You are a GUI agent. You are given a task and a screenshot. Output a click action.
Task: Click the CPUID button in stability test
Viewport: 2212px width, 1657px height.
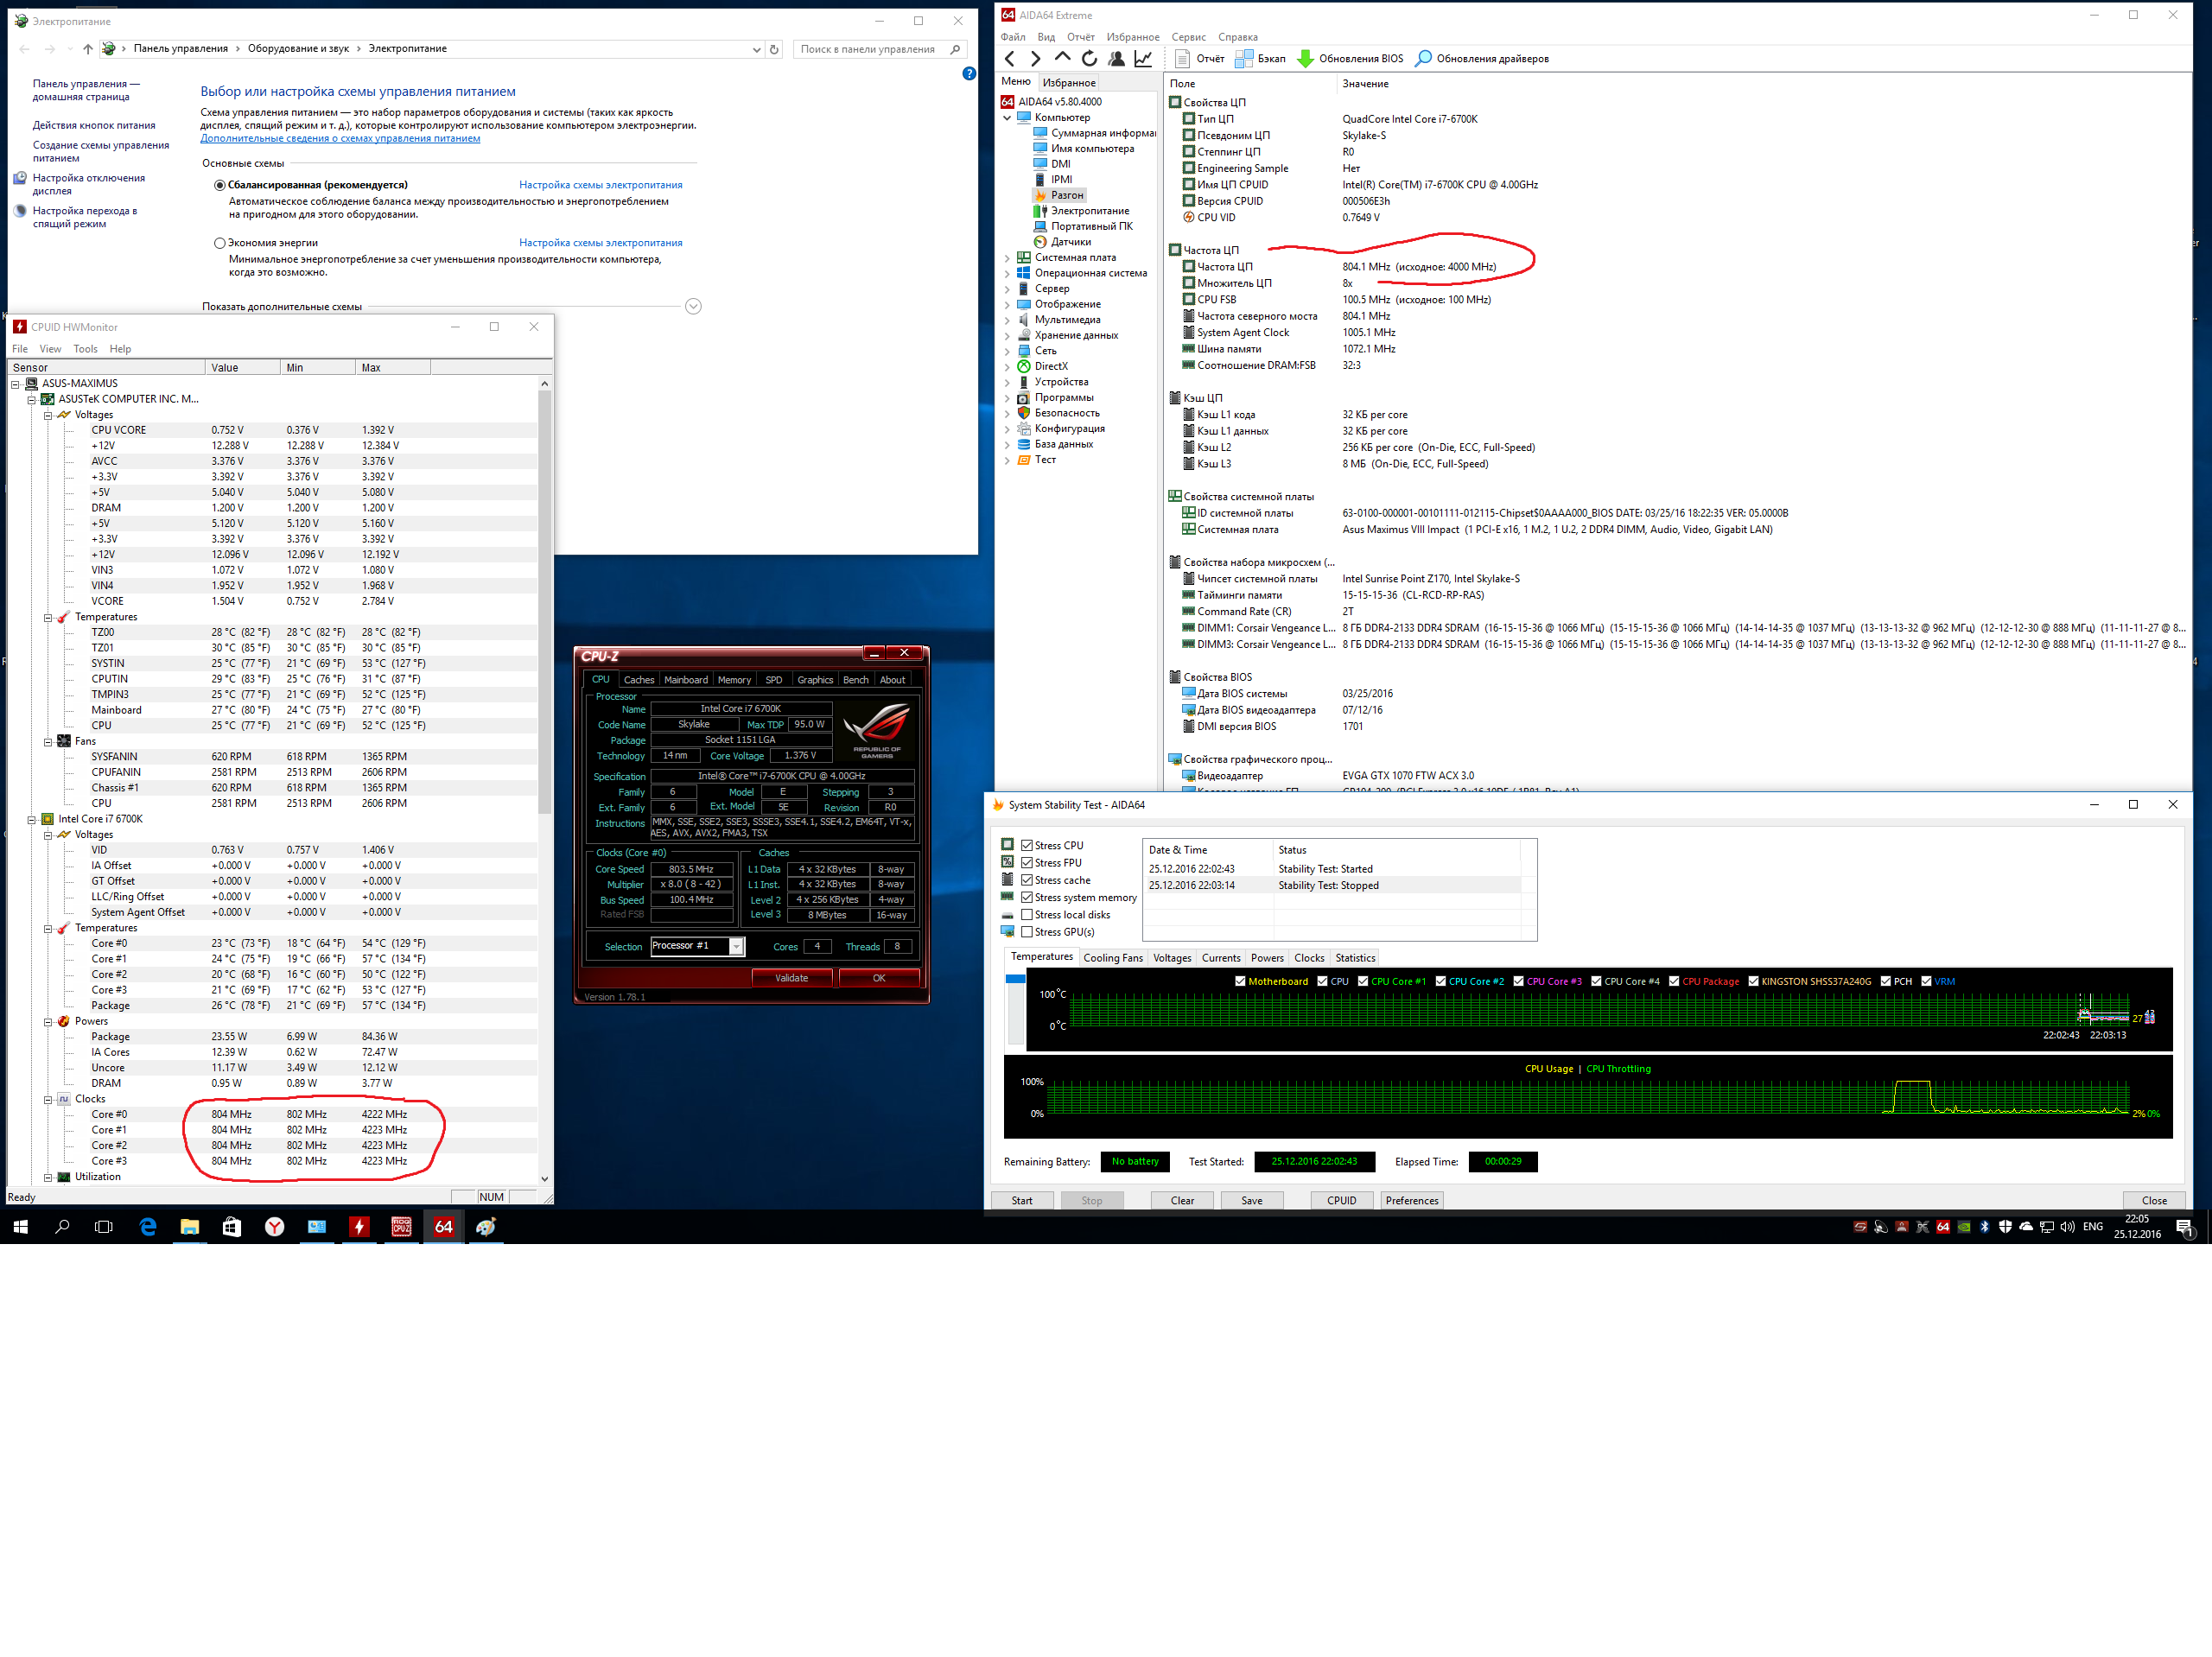[x=1341, y=1201]
